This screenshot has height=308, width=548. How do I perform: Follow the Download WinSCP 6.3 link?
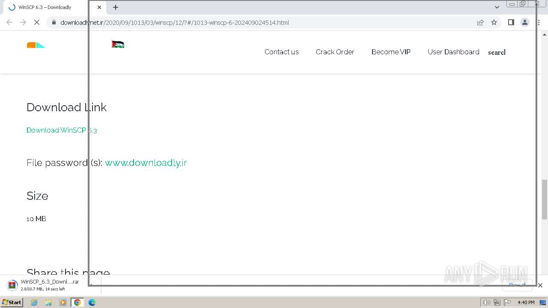click(x=62, y=130)
